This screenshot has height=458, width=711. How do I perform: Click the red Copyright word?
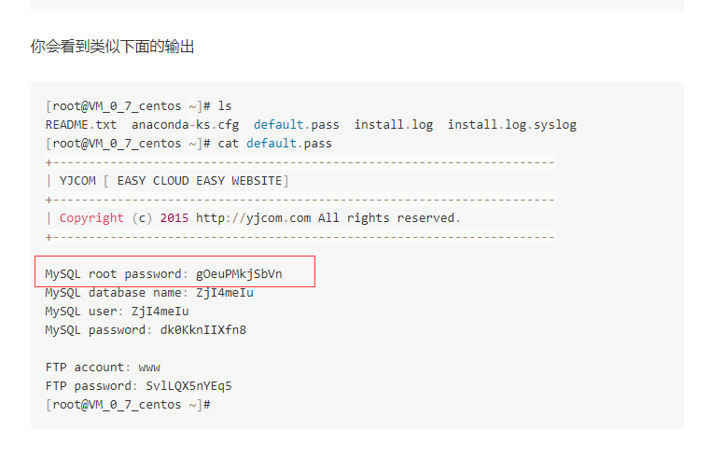91,218
